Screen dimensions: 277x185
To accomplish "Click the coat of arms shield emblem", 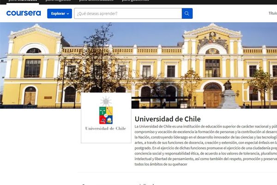I will (x=106, y=115).
